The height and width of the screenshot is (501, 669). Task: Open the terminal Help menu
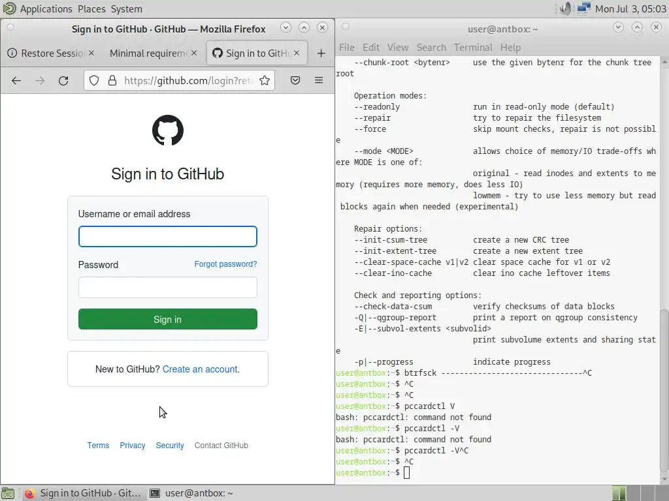[510, 47]
